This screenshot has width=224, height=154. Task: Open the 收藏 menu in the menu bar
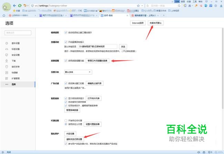(189, 1)
